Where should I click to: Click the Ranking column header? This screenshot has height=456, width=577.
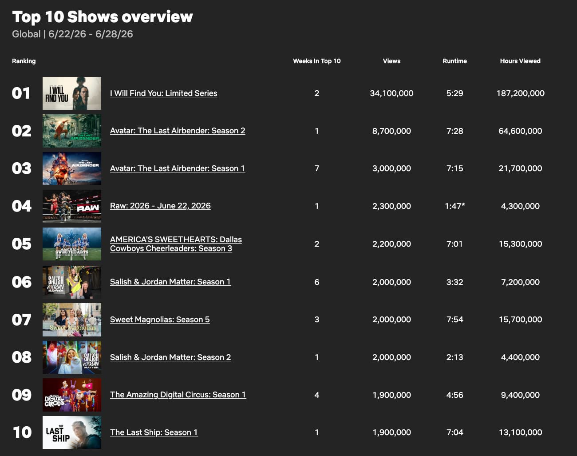(x=24, y=61)
